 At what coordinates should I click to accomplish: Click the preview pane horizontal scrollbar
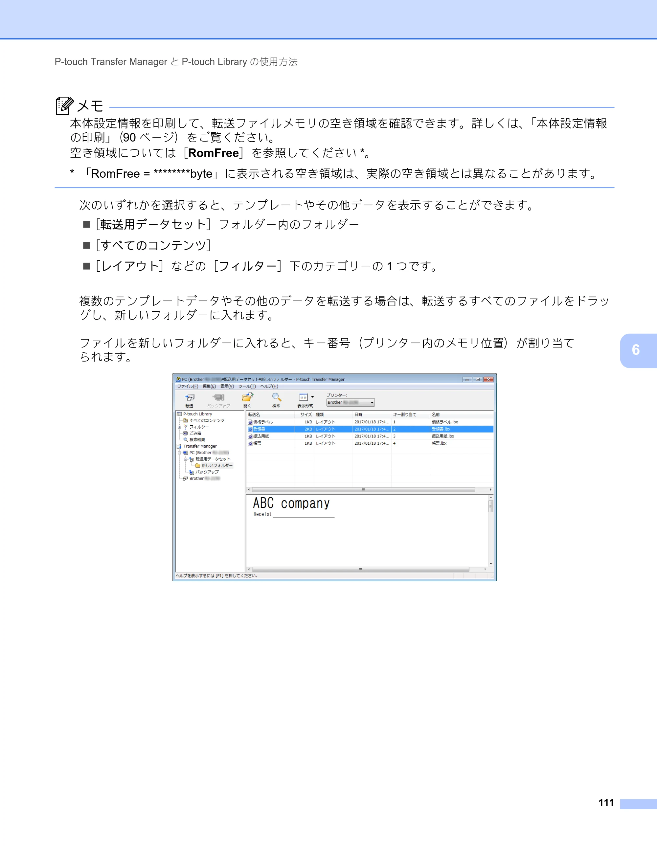point(360,569)
